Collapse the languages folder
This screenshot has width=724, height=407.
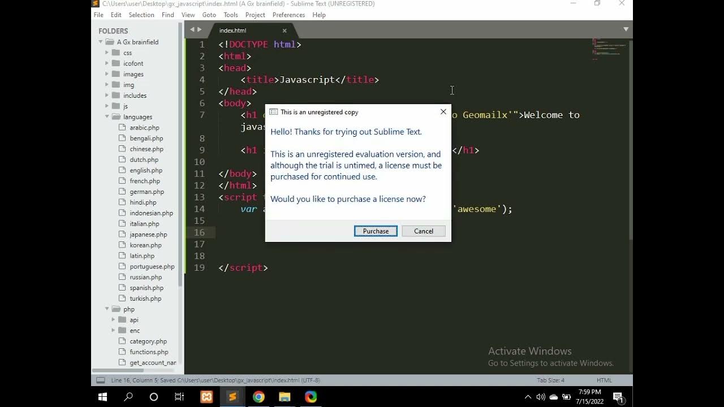tap(107, 117)
